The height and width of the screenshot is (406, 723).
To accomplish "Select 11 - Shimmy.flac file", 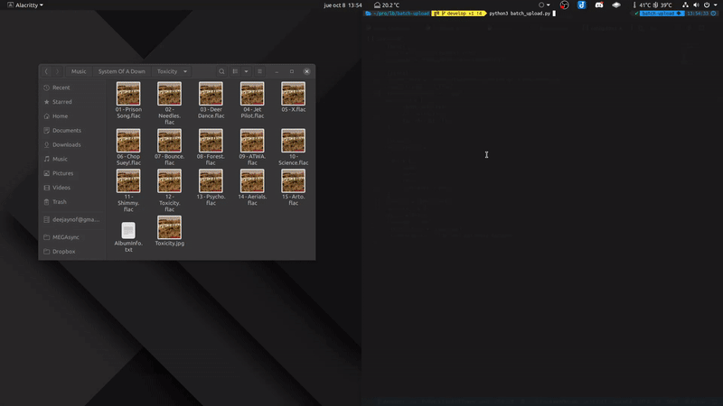I will point(128,190).
